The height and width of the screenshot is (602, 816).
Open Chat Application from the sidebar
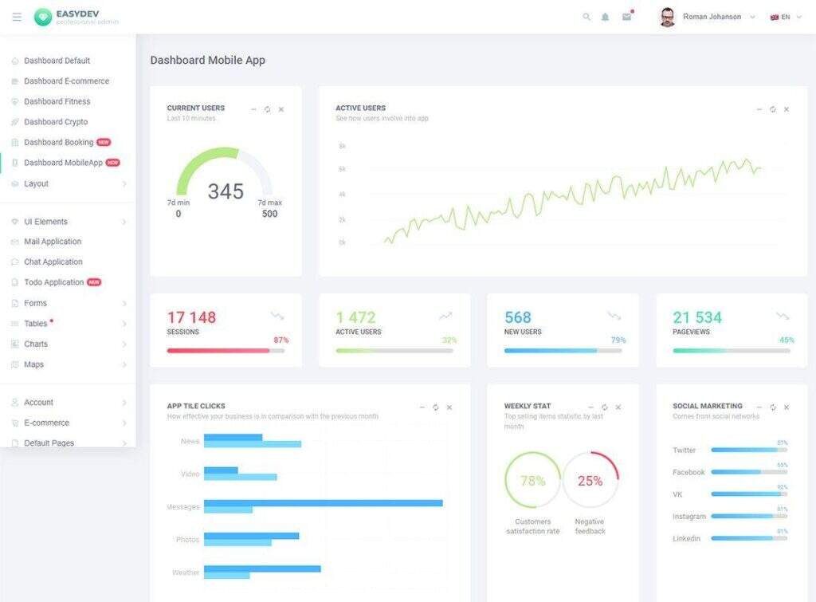[53, 262]
